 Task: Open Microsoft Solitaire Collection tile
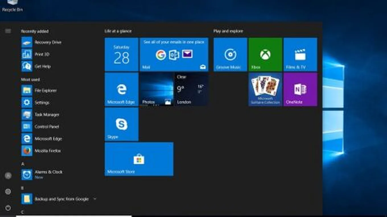pyautogui.click(x=265, y=89)
